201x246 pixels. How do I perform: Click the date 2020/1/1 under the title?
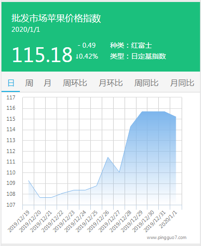(x=26, y=29)
